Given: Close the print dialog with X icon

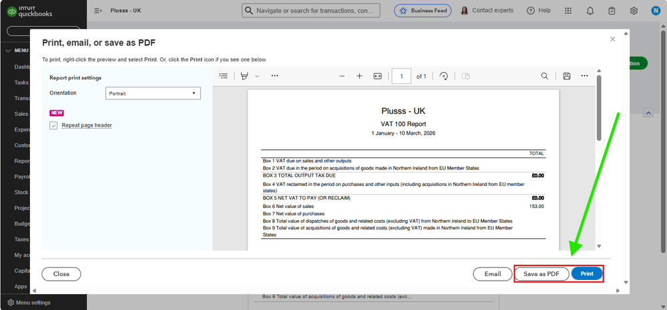Looking at the screenshot, I should 612,39.
